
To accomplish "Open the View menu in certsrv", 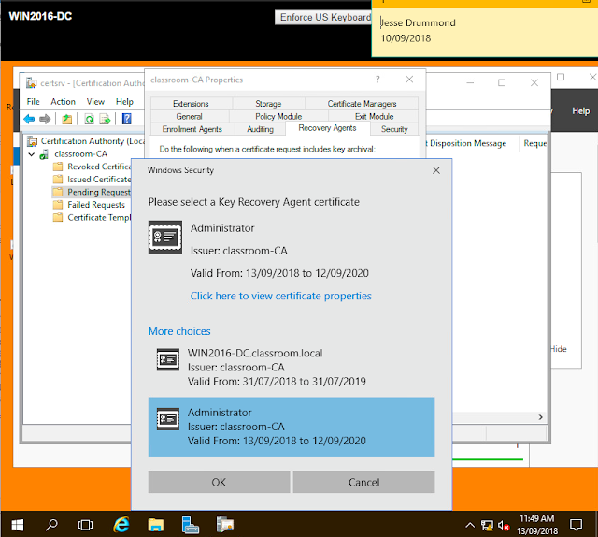I will tap(95, 102).
